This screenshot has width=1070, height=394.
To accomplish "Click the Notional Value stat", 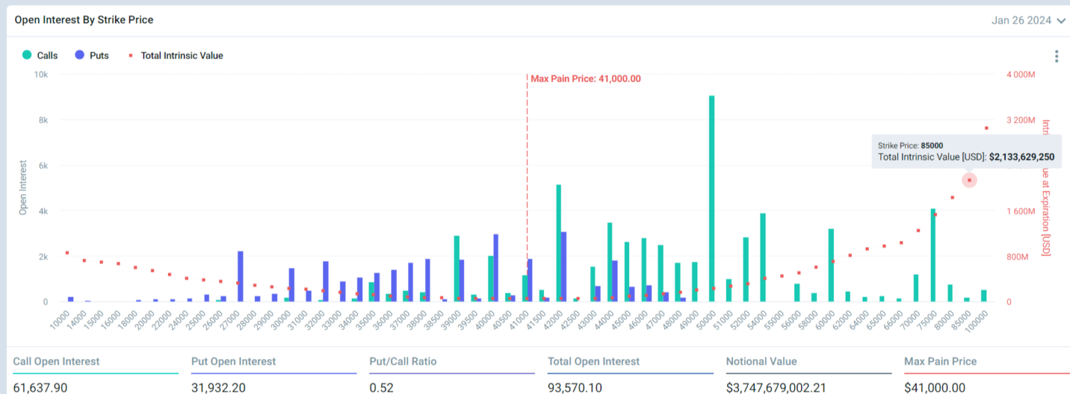I will click(x=761, y=362).
